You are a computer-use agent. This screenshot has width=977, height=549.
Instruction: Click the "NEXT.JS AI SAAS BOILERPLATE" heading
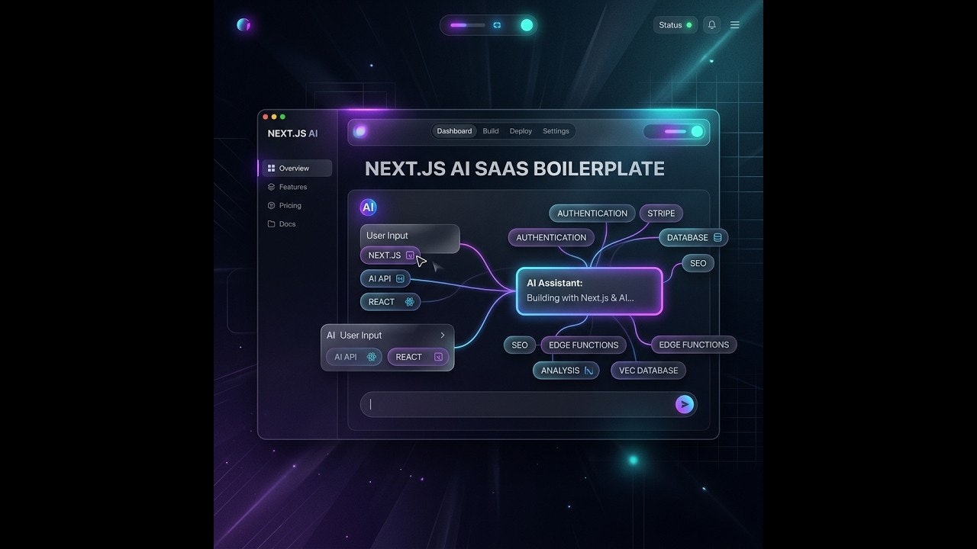point(514,169)
